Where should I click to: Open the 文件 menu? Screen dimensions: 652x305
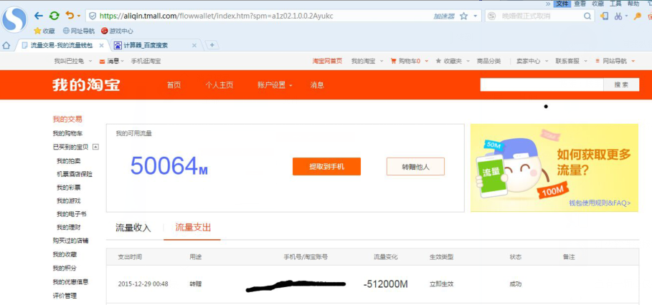(x=562, y=4)
